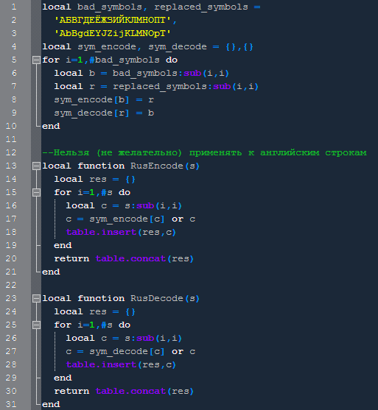Click bad_symbols:sub call on line 6

pos(171,73)
